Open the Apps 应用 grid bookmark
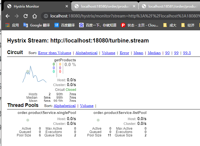Screen dimensions: 200x146 (x=12, y=25)
